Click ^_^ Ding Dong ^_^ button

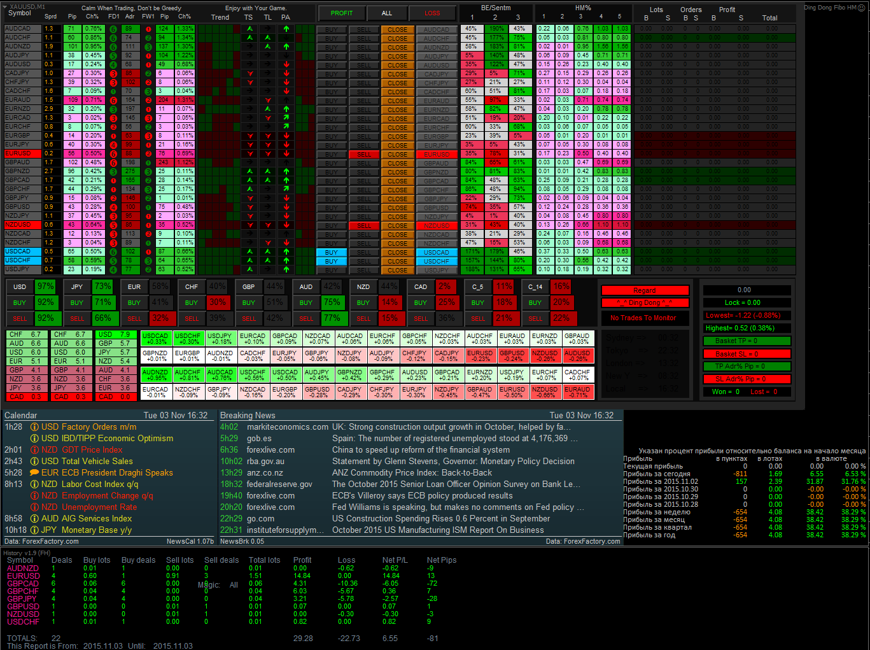click(x=645, y=302)
